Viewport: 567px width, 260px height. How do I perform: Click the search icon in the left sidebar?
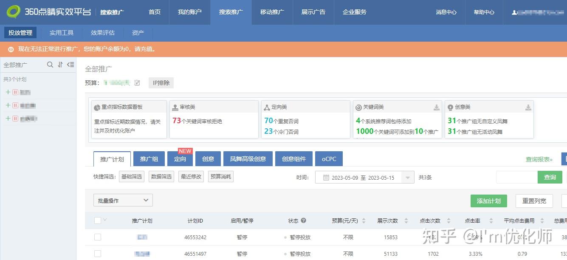coord(50,65)
